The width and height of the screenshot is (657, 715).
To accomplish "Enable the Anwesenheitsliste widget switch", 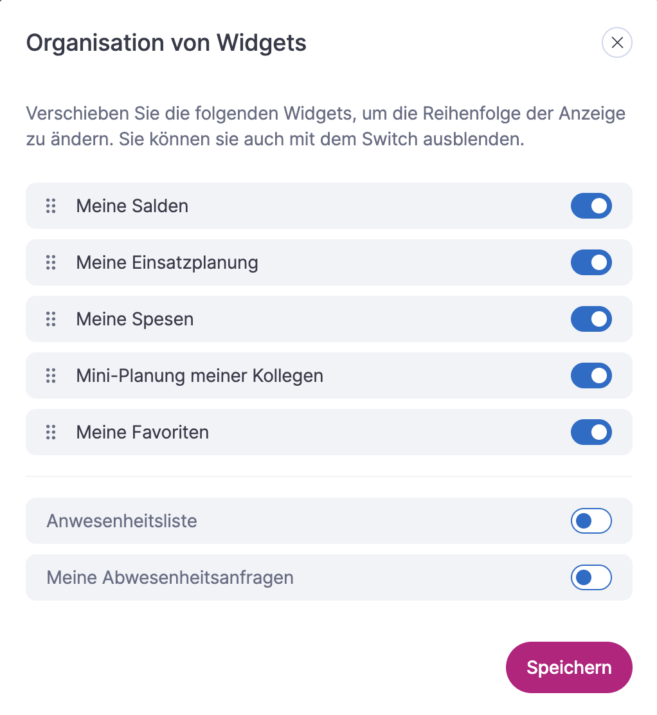I will coord(591,521).
